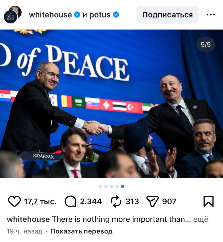Screen dimensions: 223x242
Task: Save post with the bookmark icon
Action: click(209, 201)
